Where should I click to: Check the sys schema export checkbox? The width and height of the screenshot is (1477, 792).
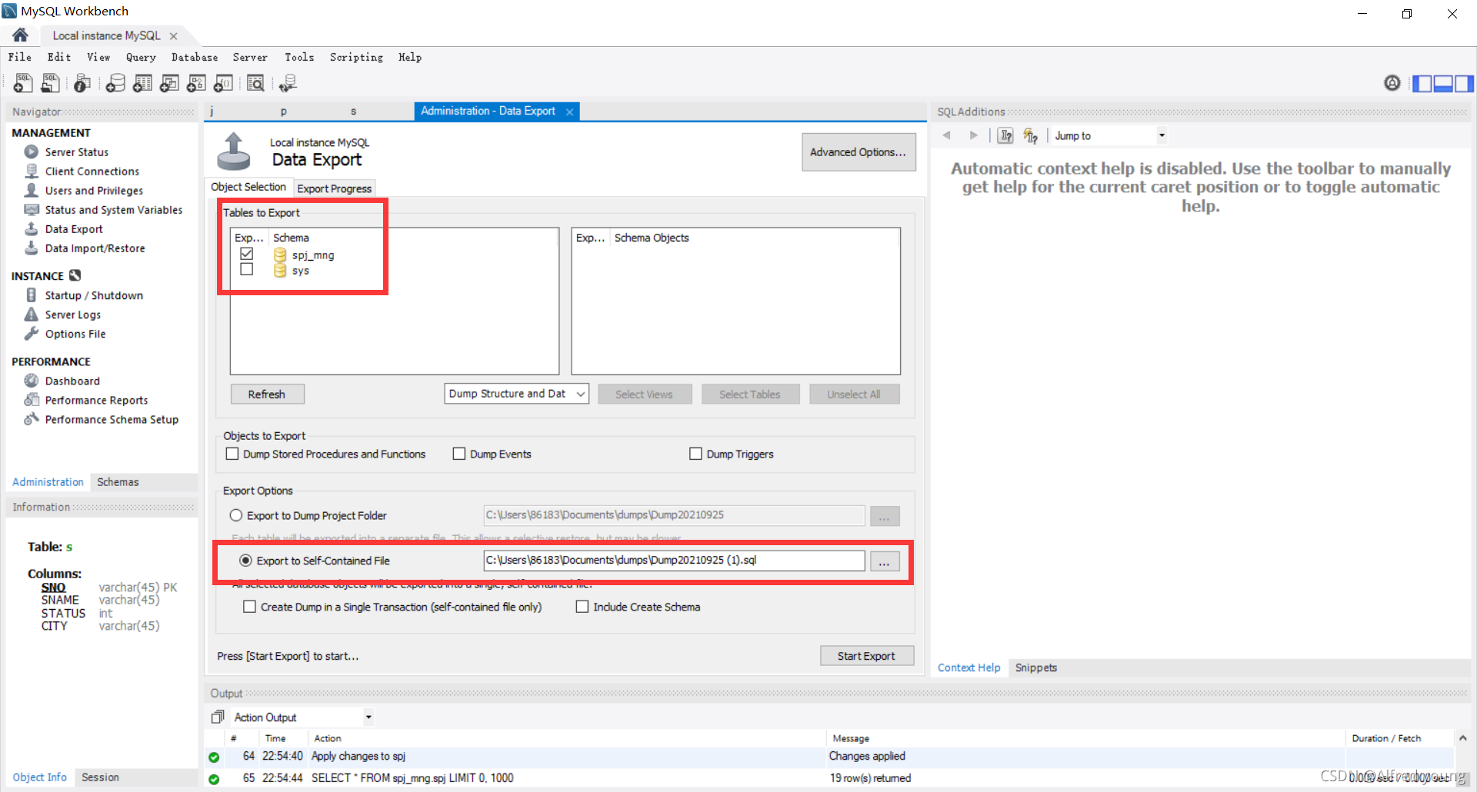(246, 270)
